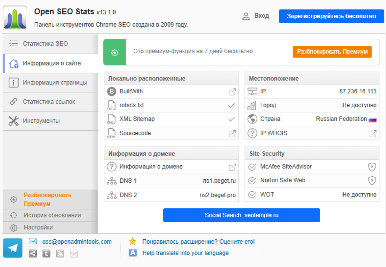Click Понравилось расширение? Оцените его! link
This screenshot has width=386, height=267.
coord(198,242)
